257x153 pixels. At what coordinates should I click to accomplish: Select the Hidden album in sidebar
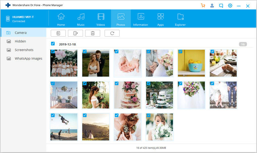click(20, 41)
